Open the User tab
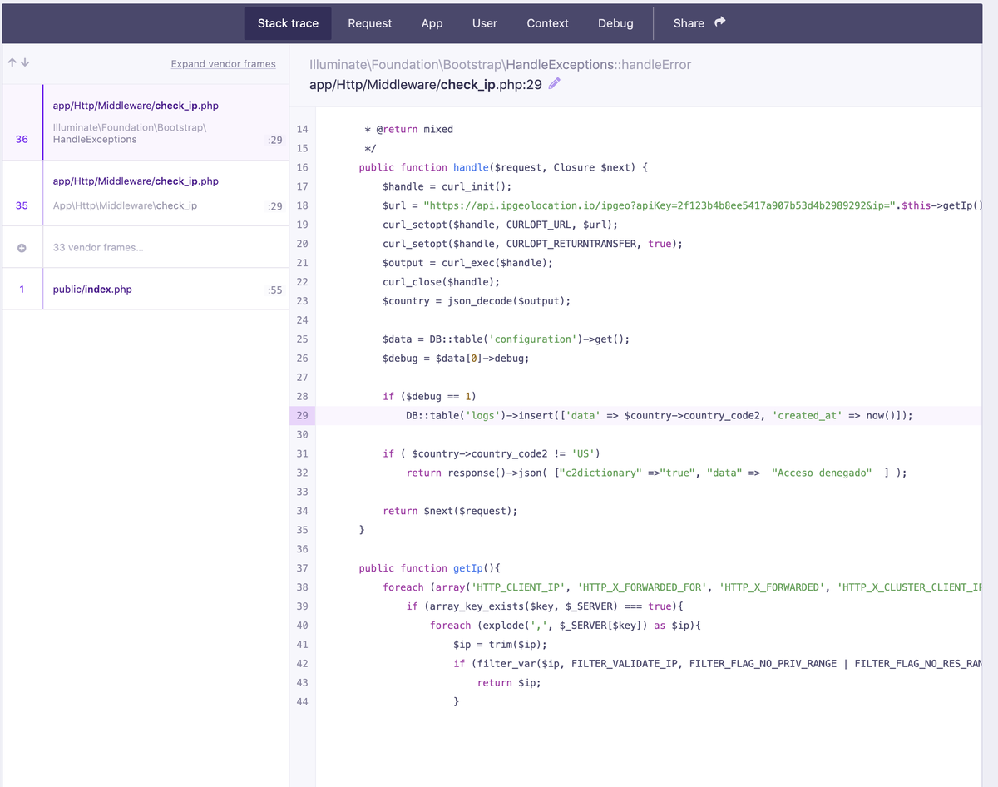This screenshot has height=787, width=998. pyautogui.click(x=485, y=23)
